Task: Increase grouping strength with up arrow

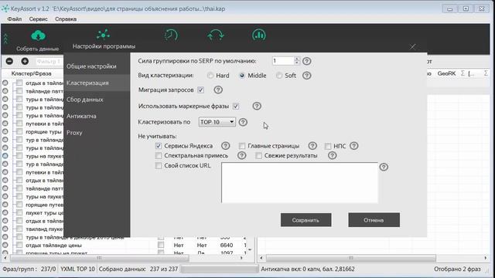Action: pos(297,59)
